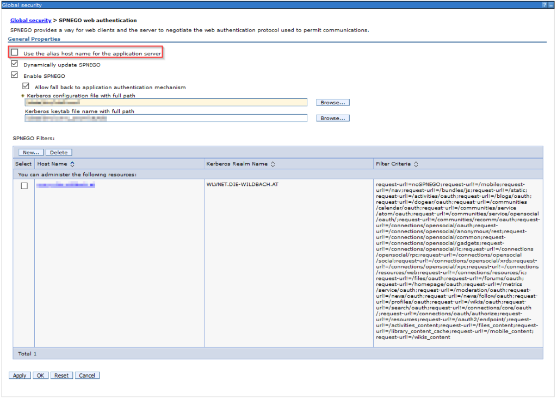Open the Global security breadcrumb link

30,21
